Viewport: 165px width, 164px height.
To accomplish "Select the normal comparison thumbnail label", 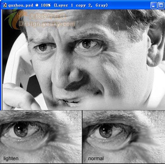I will tap(96, 159).
